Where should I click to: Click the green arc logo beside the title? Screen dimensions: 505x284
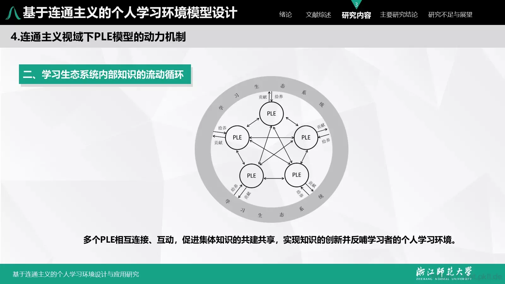click(x=13, y=13)
